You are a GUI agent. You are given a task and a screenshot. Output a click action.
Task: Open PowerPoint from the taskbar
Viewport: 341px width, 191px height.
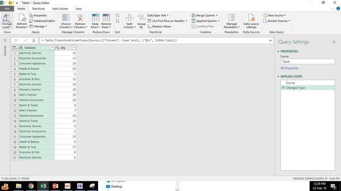(55, 186)
